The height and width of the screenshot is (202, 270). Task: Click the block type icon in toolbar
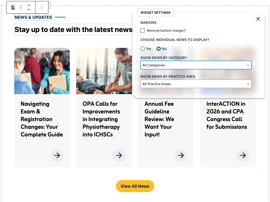coord(13,7)
